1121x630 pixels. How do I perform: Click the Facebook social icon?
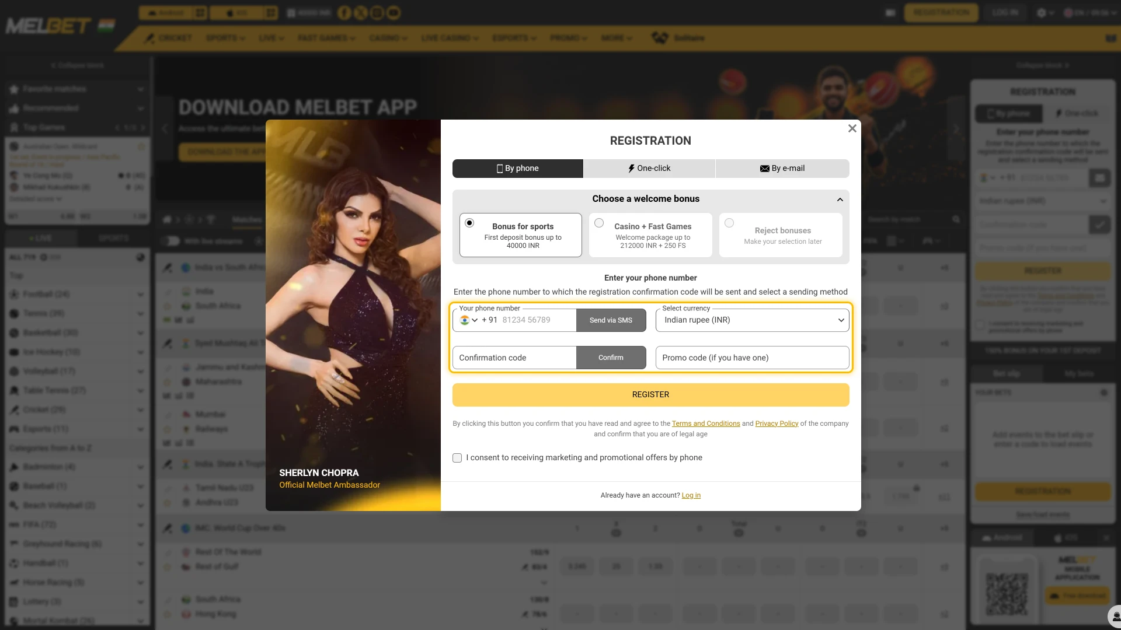click(344, 12)
